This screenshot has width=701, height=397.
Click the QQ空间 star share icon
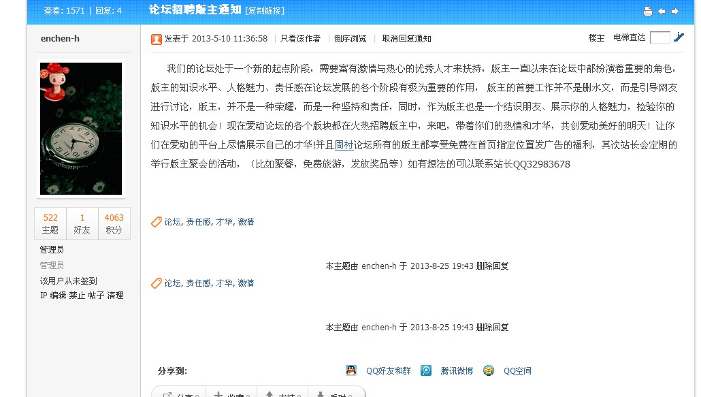click(x=489, y=370)
